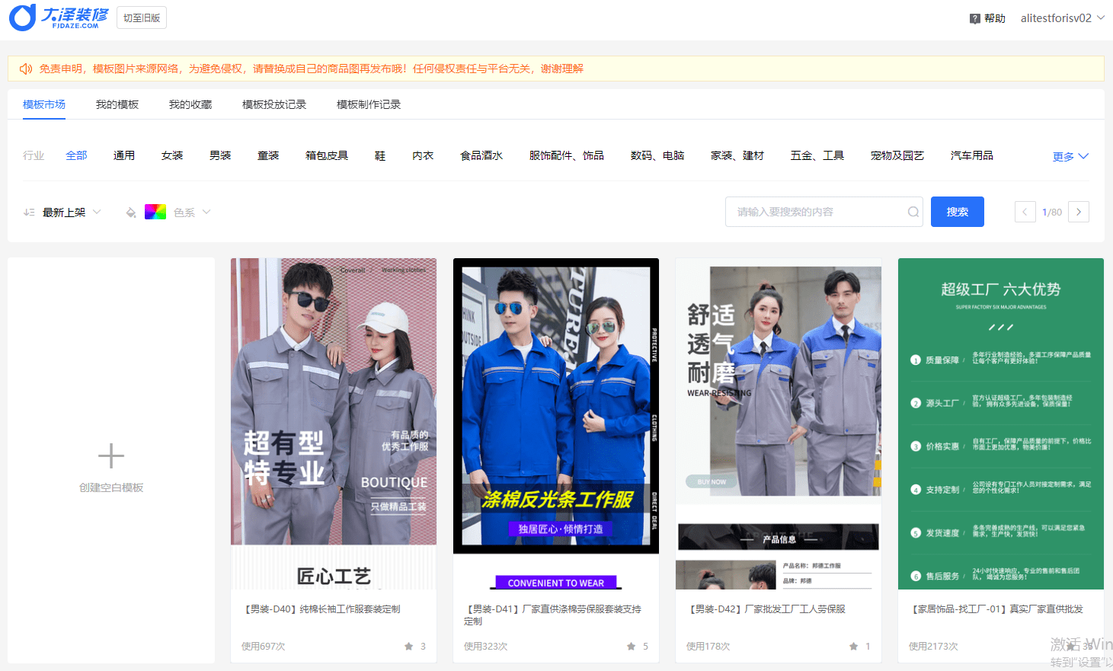This screenshot has width=1113, height=671.
Task: Click the star icon on 男装-D40 card
Action: pyautogui.click(x=409, y=646)
